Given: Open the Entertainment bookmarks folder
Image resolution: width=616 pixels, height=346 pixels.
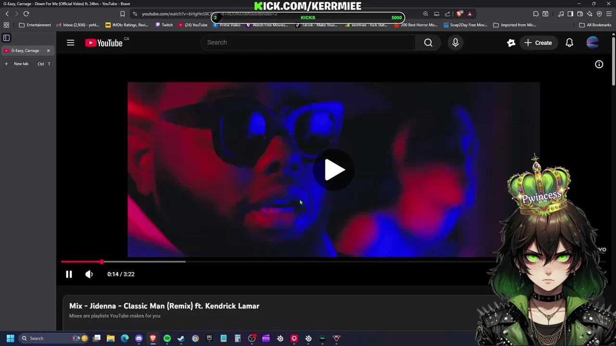Looking at the screenshot, I should coord(35,25).
